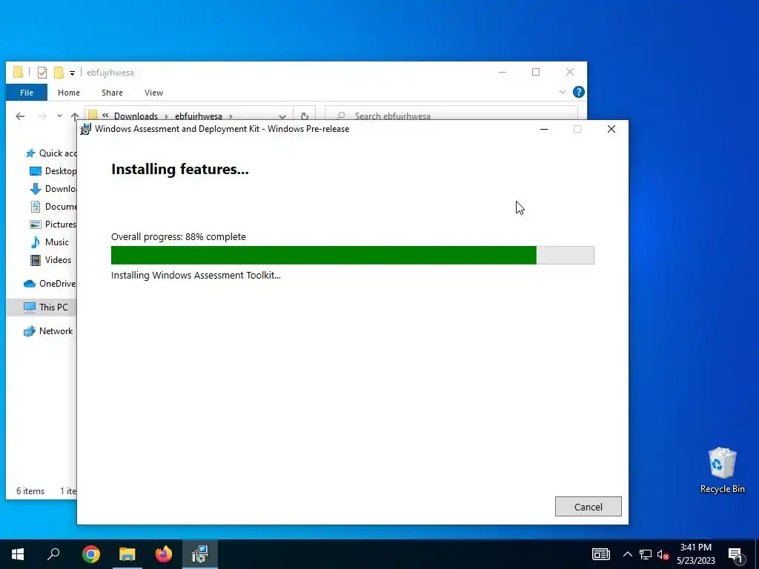The height and width of the screenshot is (569, 759).
Task: Open network status tray icon
Action: click(646, 554)
